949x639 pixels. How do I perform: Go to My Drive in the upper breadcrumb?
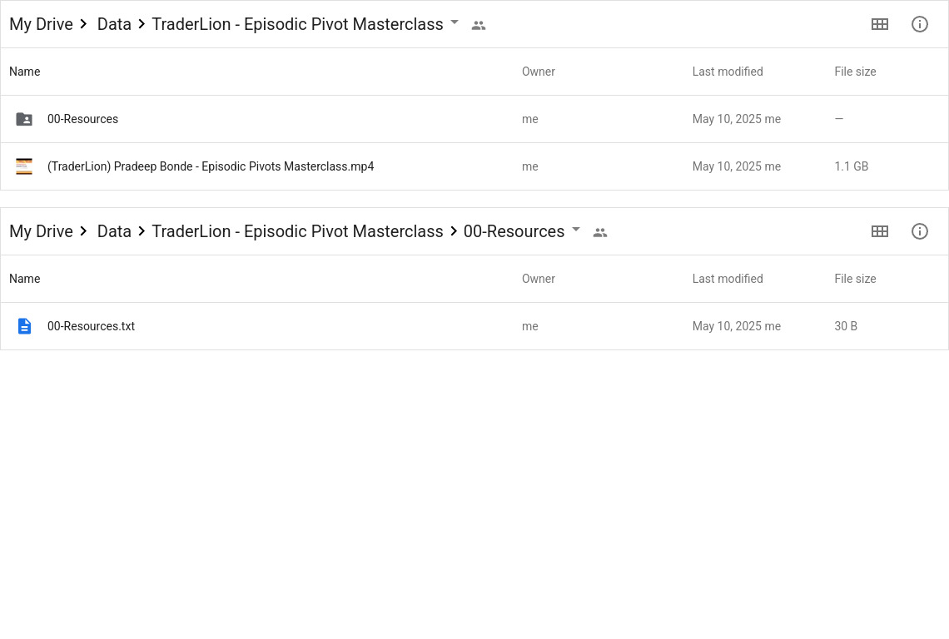click(41, 24)
